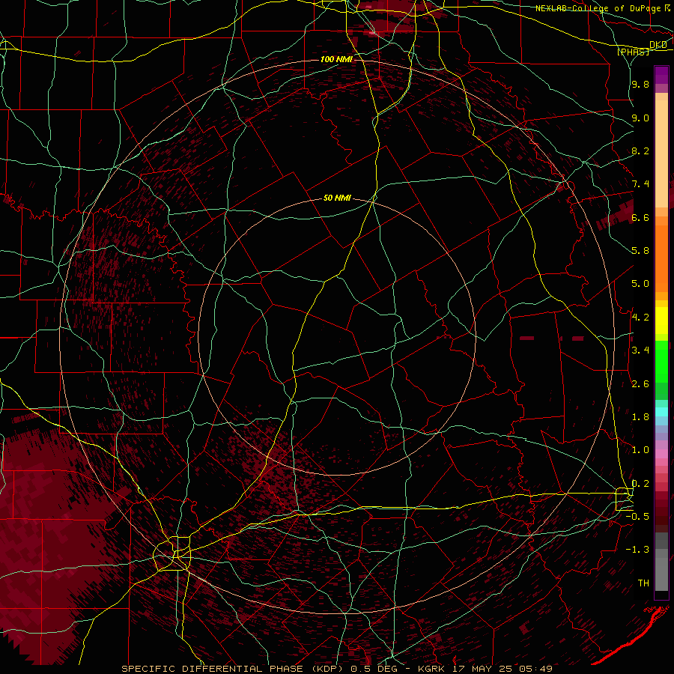Click the 1.0 legend value
The image size is (674, 674).
[x=640, y=450]
